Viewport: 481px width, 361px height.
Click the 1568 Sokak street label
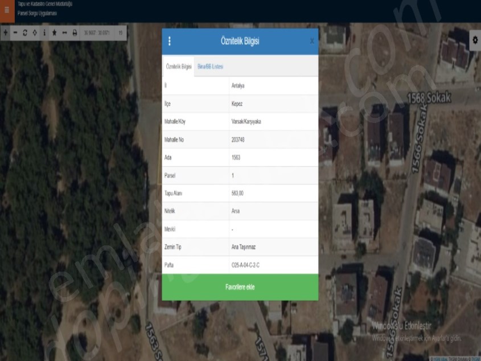coord(429,98)
